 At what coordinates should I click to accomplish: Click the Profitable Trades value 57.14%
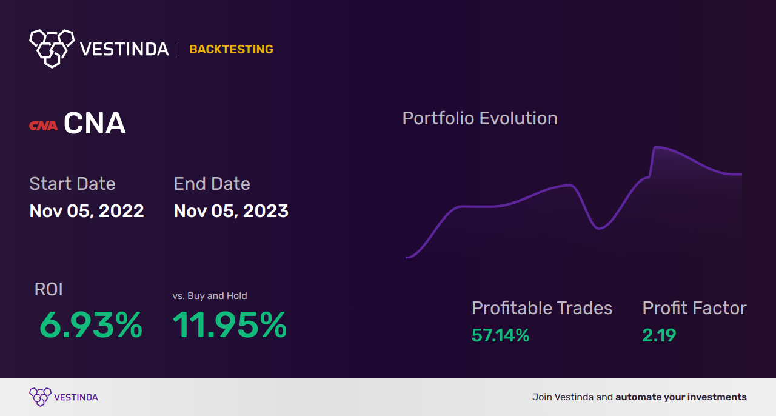501,335
